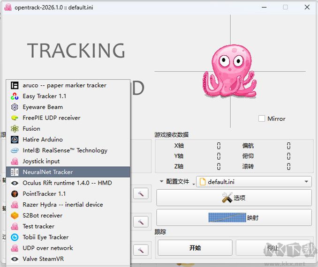Click the Z轴 label
Viewport: 318px width, 267px height.
(179, 166)
